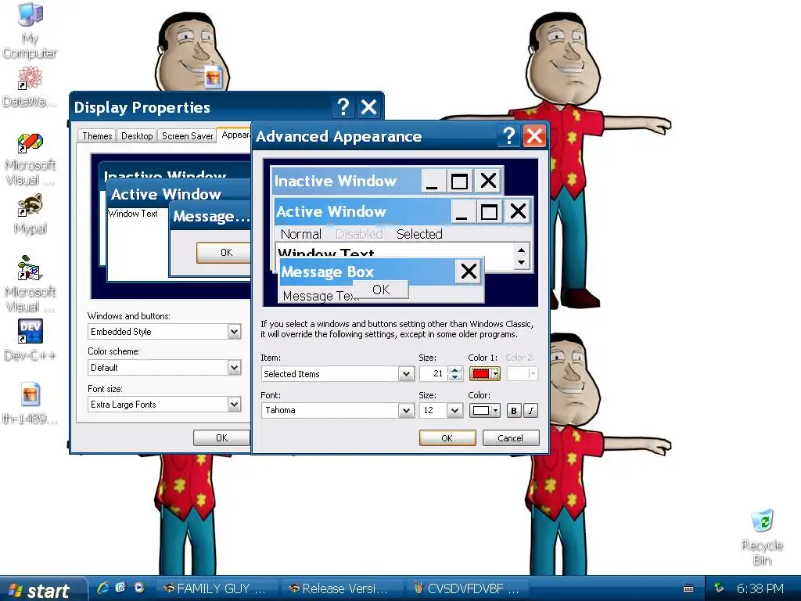Click preview window scrollbar down arrow

[521, 263]
